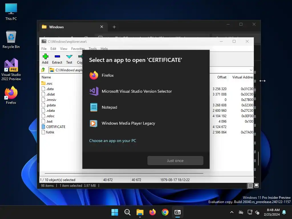Click the Just once button
Screen dimensions: 292x219
175,161
